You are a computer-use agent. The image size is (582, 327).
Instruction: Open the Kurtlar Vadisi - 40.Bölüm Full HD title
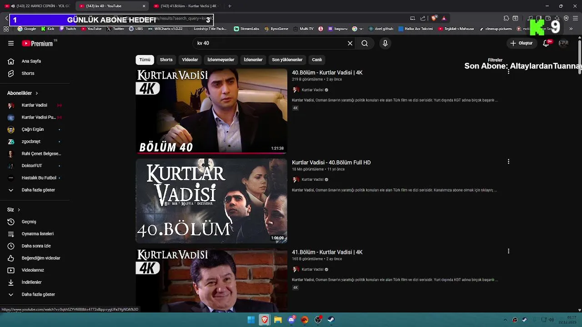click(331, 163)
